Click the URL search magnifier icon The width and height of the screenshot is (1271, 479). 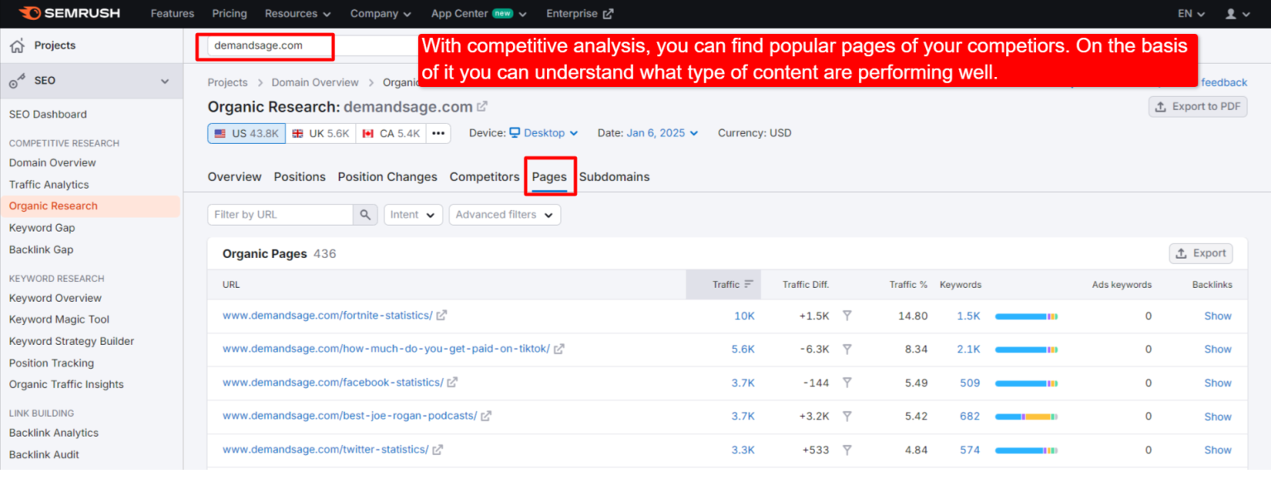click(364, 214)
